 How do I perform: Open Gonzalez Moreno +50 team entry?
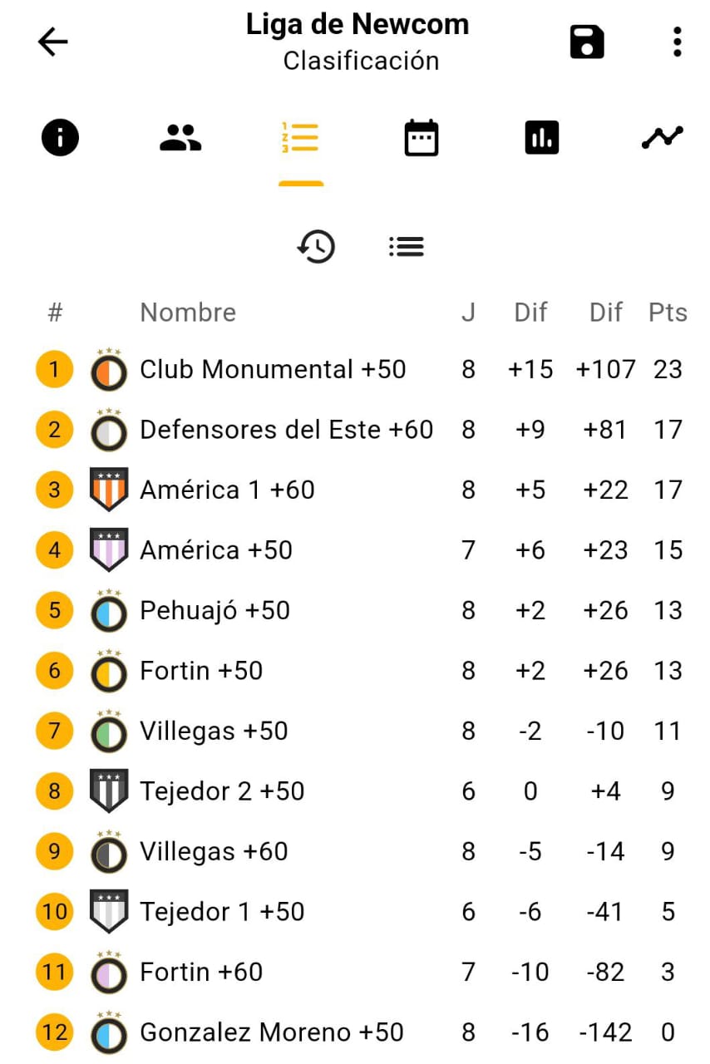pos(271,1032)
